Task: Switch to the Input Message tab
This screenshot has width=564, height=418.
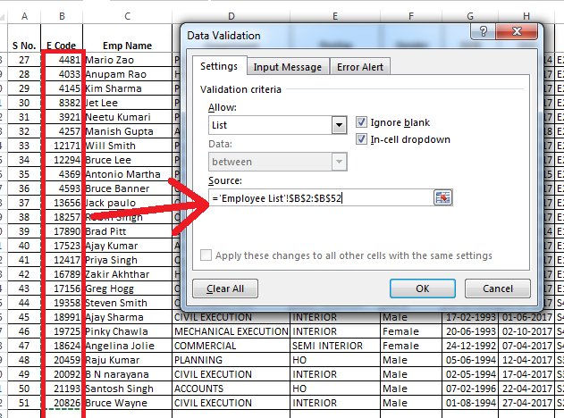Action: [x=288, y=67]
